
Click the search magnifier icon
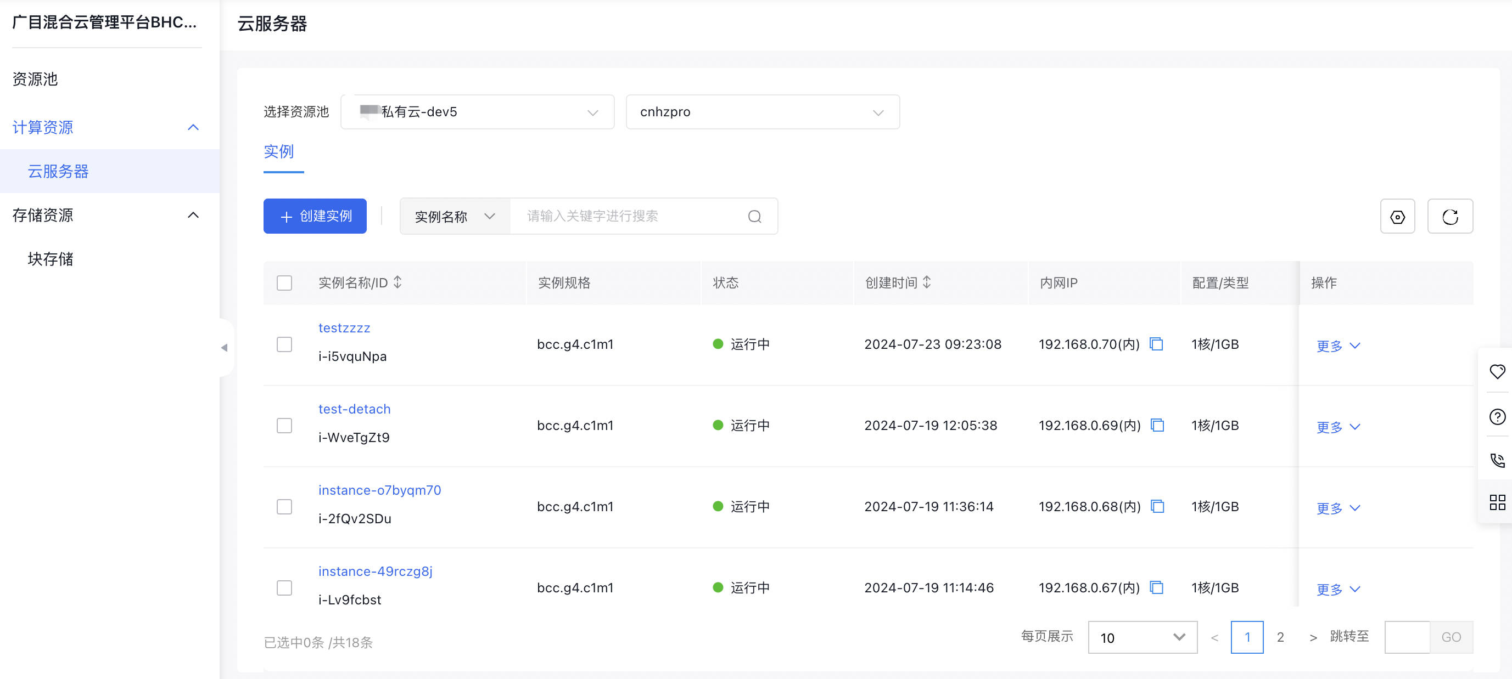754,216
